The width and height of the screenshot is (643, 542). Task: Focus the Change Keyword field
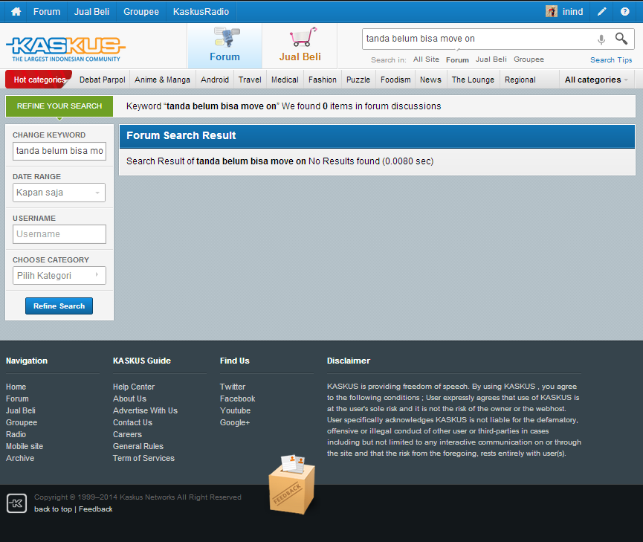pyautogui.click(x=59, y=151)
